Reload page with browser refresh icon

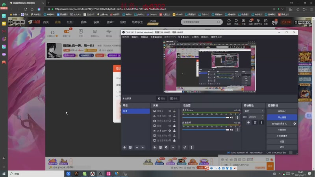pos(25,9)
